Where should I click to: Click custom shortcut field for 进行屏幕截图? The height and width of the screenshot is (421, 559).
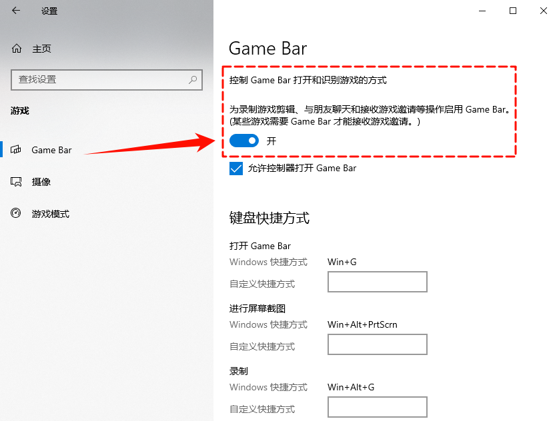click(378, 344)
